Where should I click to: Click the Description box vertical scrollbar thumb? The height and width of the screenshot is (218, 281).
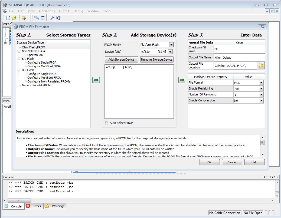262,143
